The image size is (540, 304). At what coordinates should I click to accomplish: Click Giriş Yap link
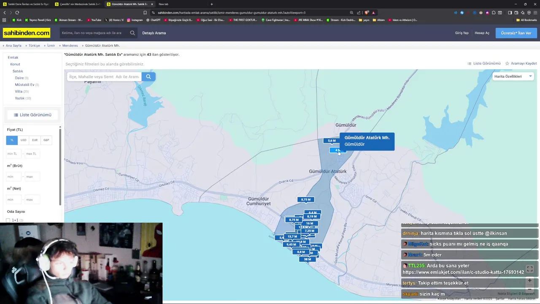tap(462, 33)
